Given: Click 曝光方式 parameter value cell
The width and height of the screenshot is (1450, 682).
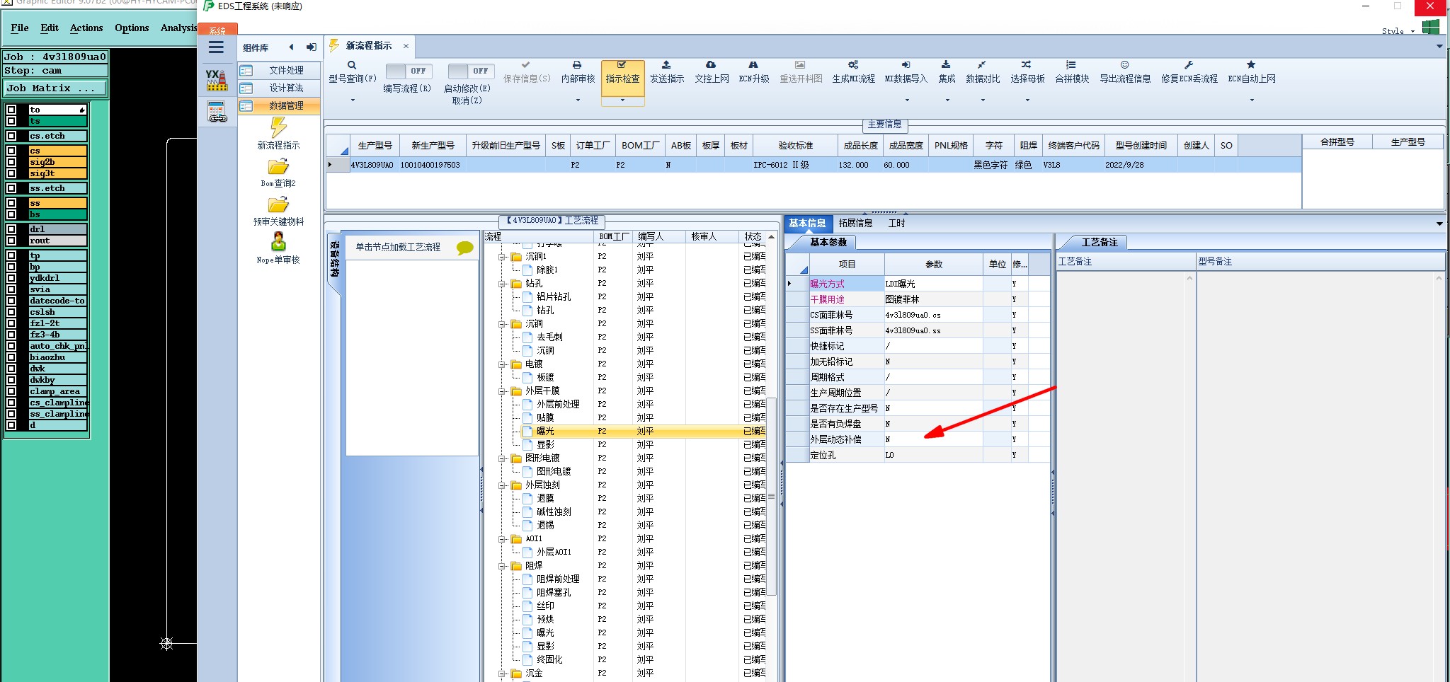Looking at the screenshot, I should click(x=933, y=284).
